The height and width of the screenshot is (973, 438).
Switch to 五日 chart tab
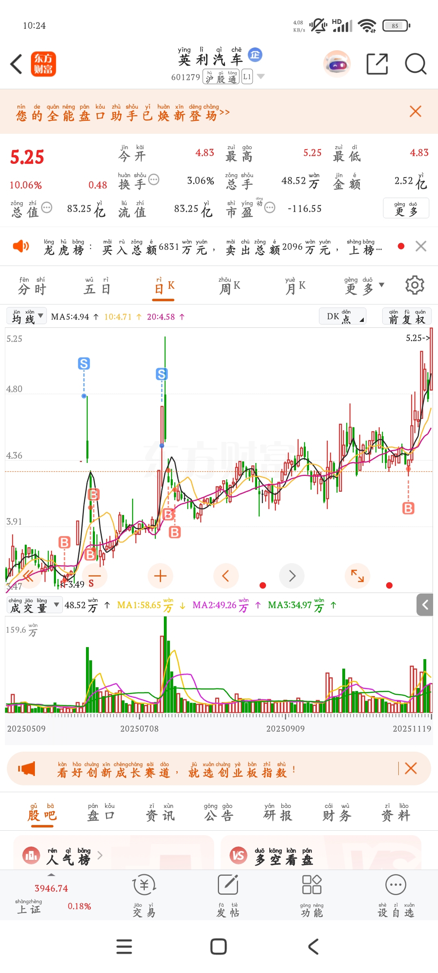97,286
